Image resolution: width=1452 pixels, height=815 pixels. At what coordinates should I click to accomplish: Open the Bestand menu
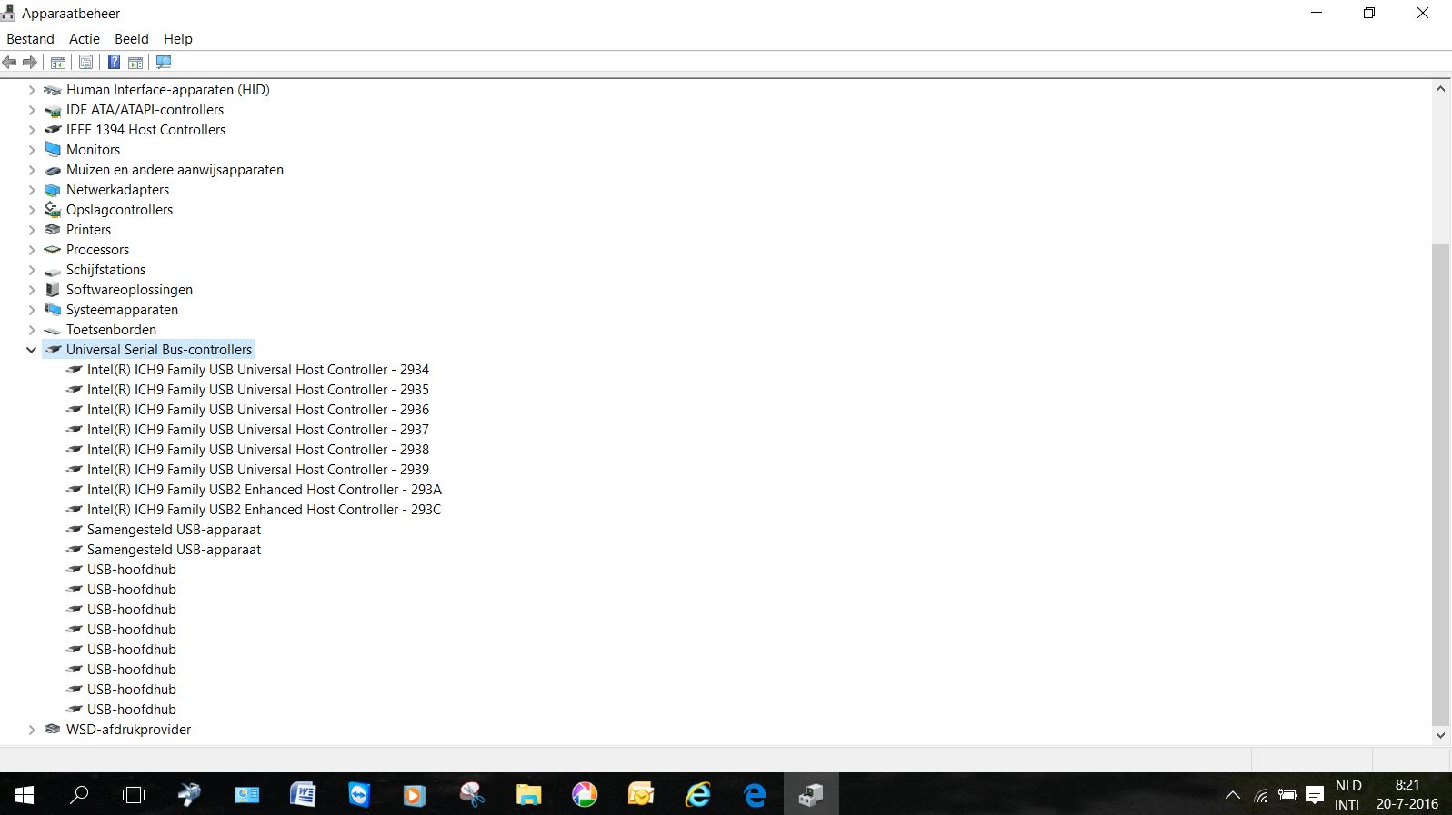30,39
